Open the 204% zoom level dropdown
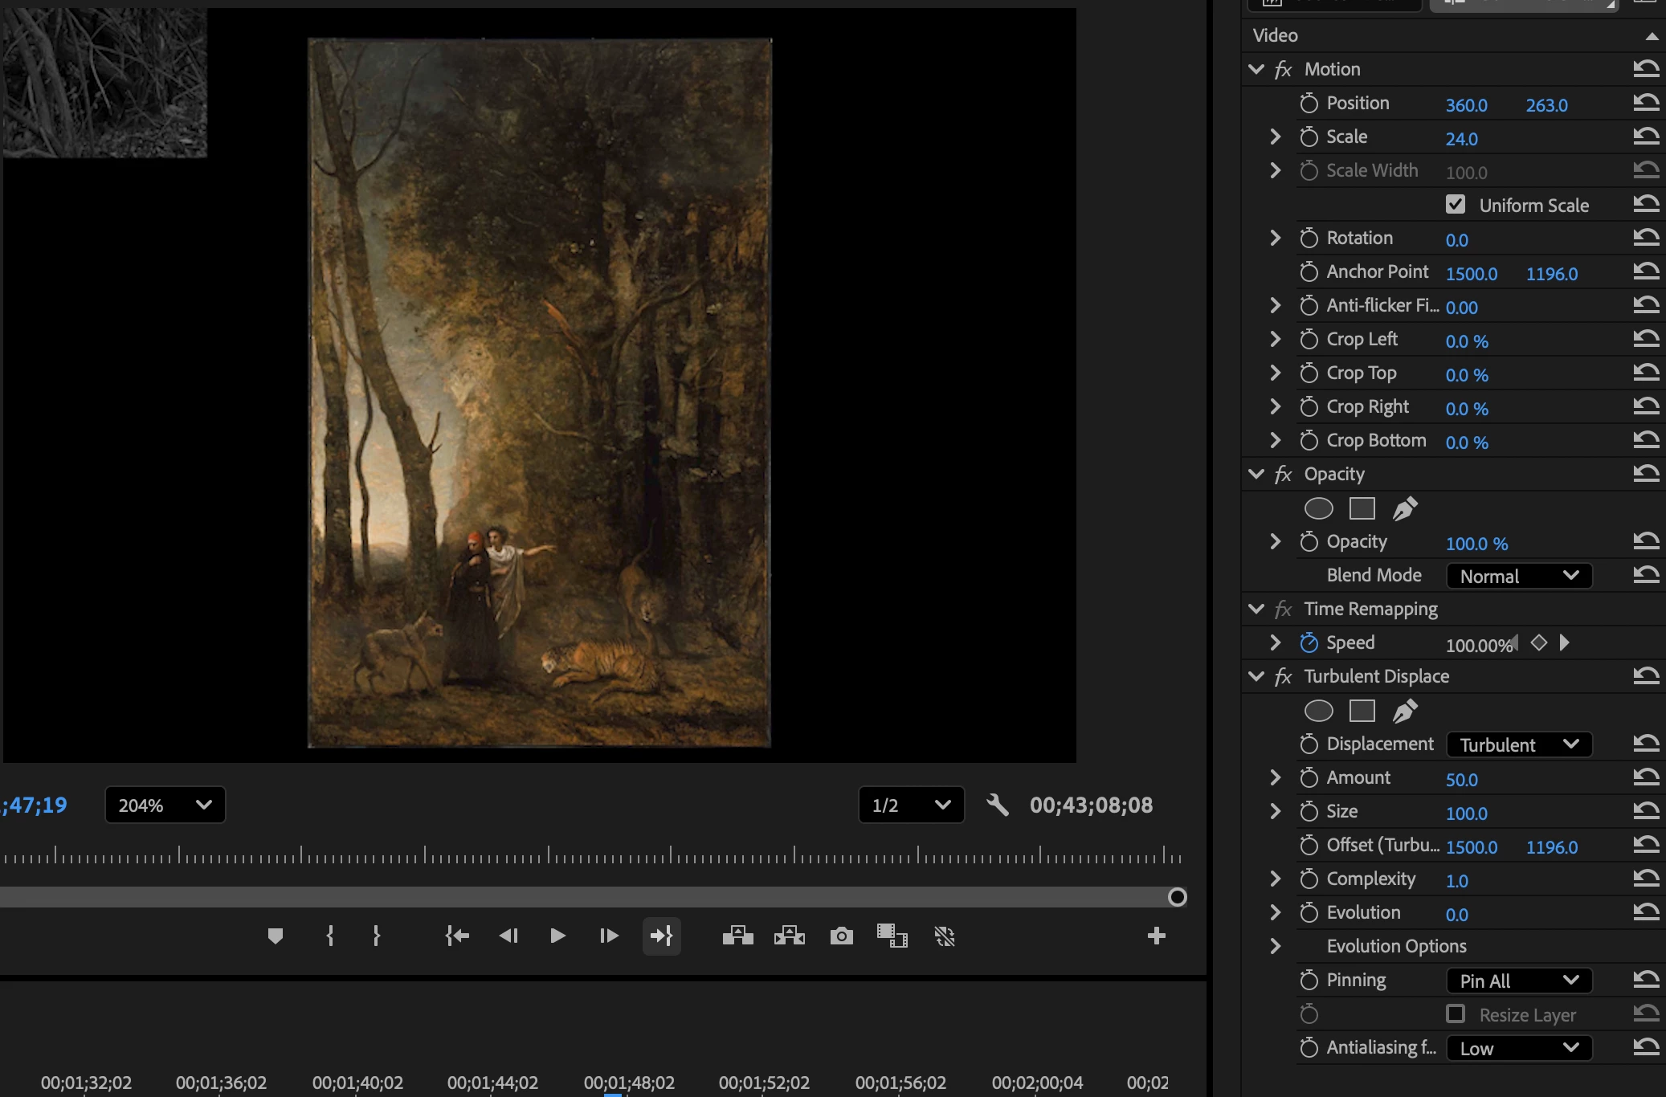Viewport: 1666px width, 1097px height. (x=165, y=805)
